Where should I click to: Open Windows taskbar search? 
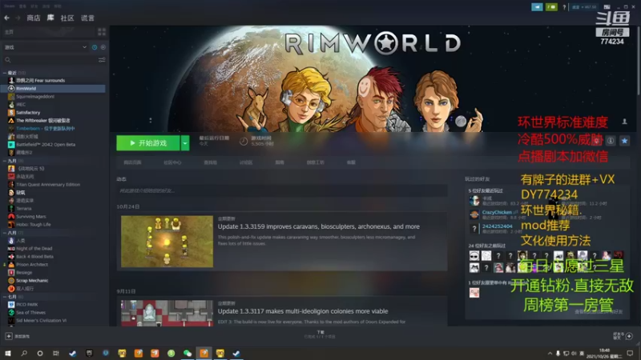[x=24, y=353]
